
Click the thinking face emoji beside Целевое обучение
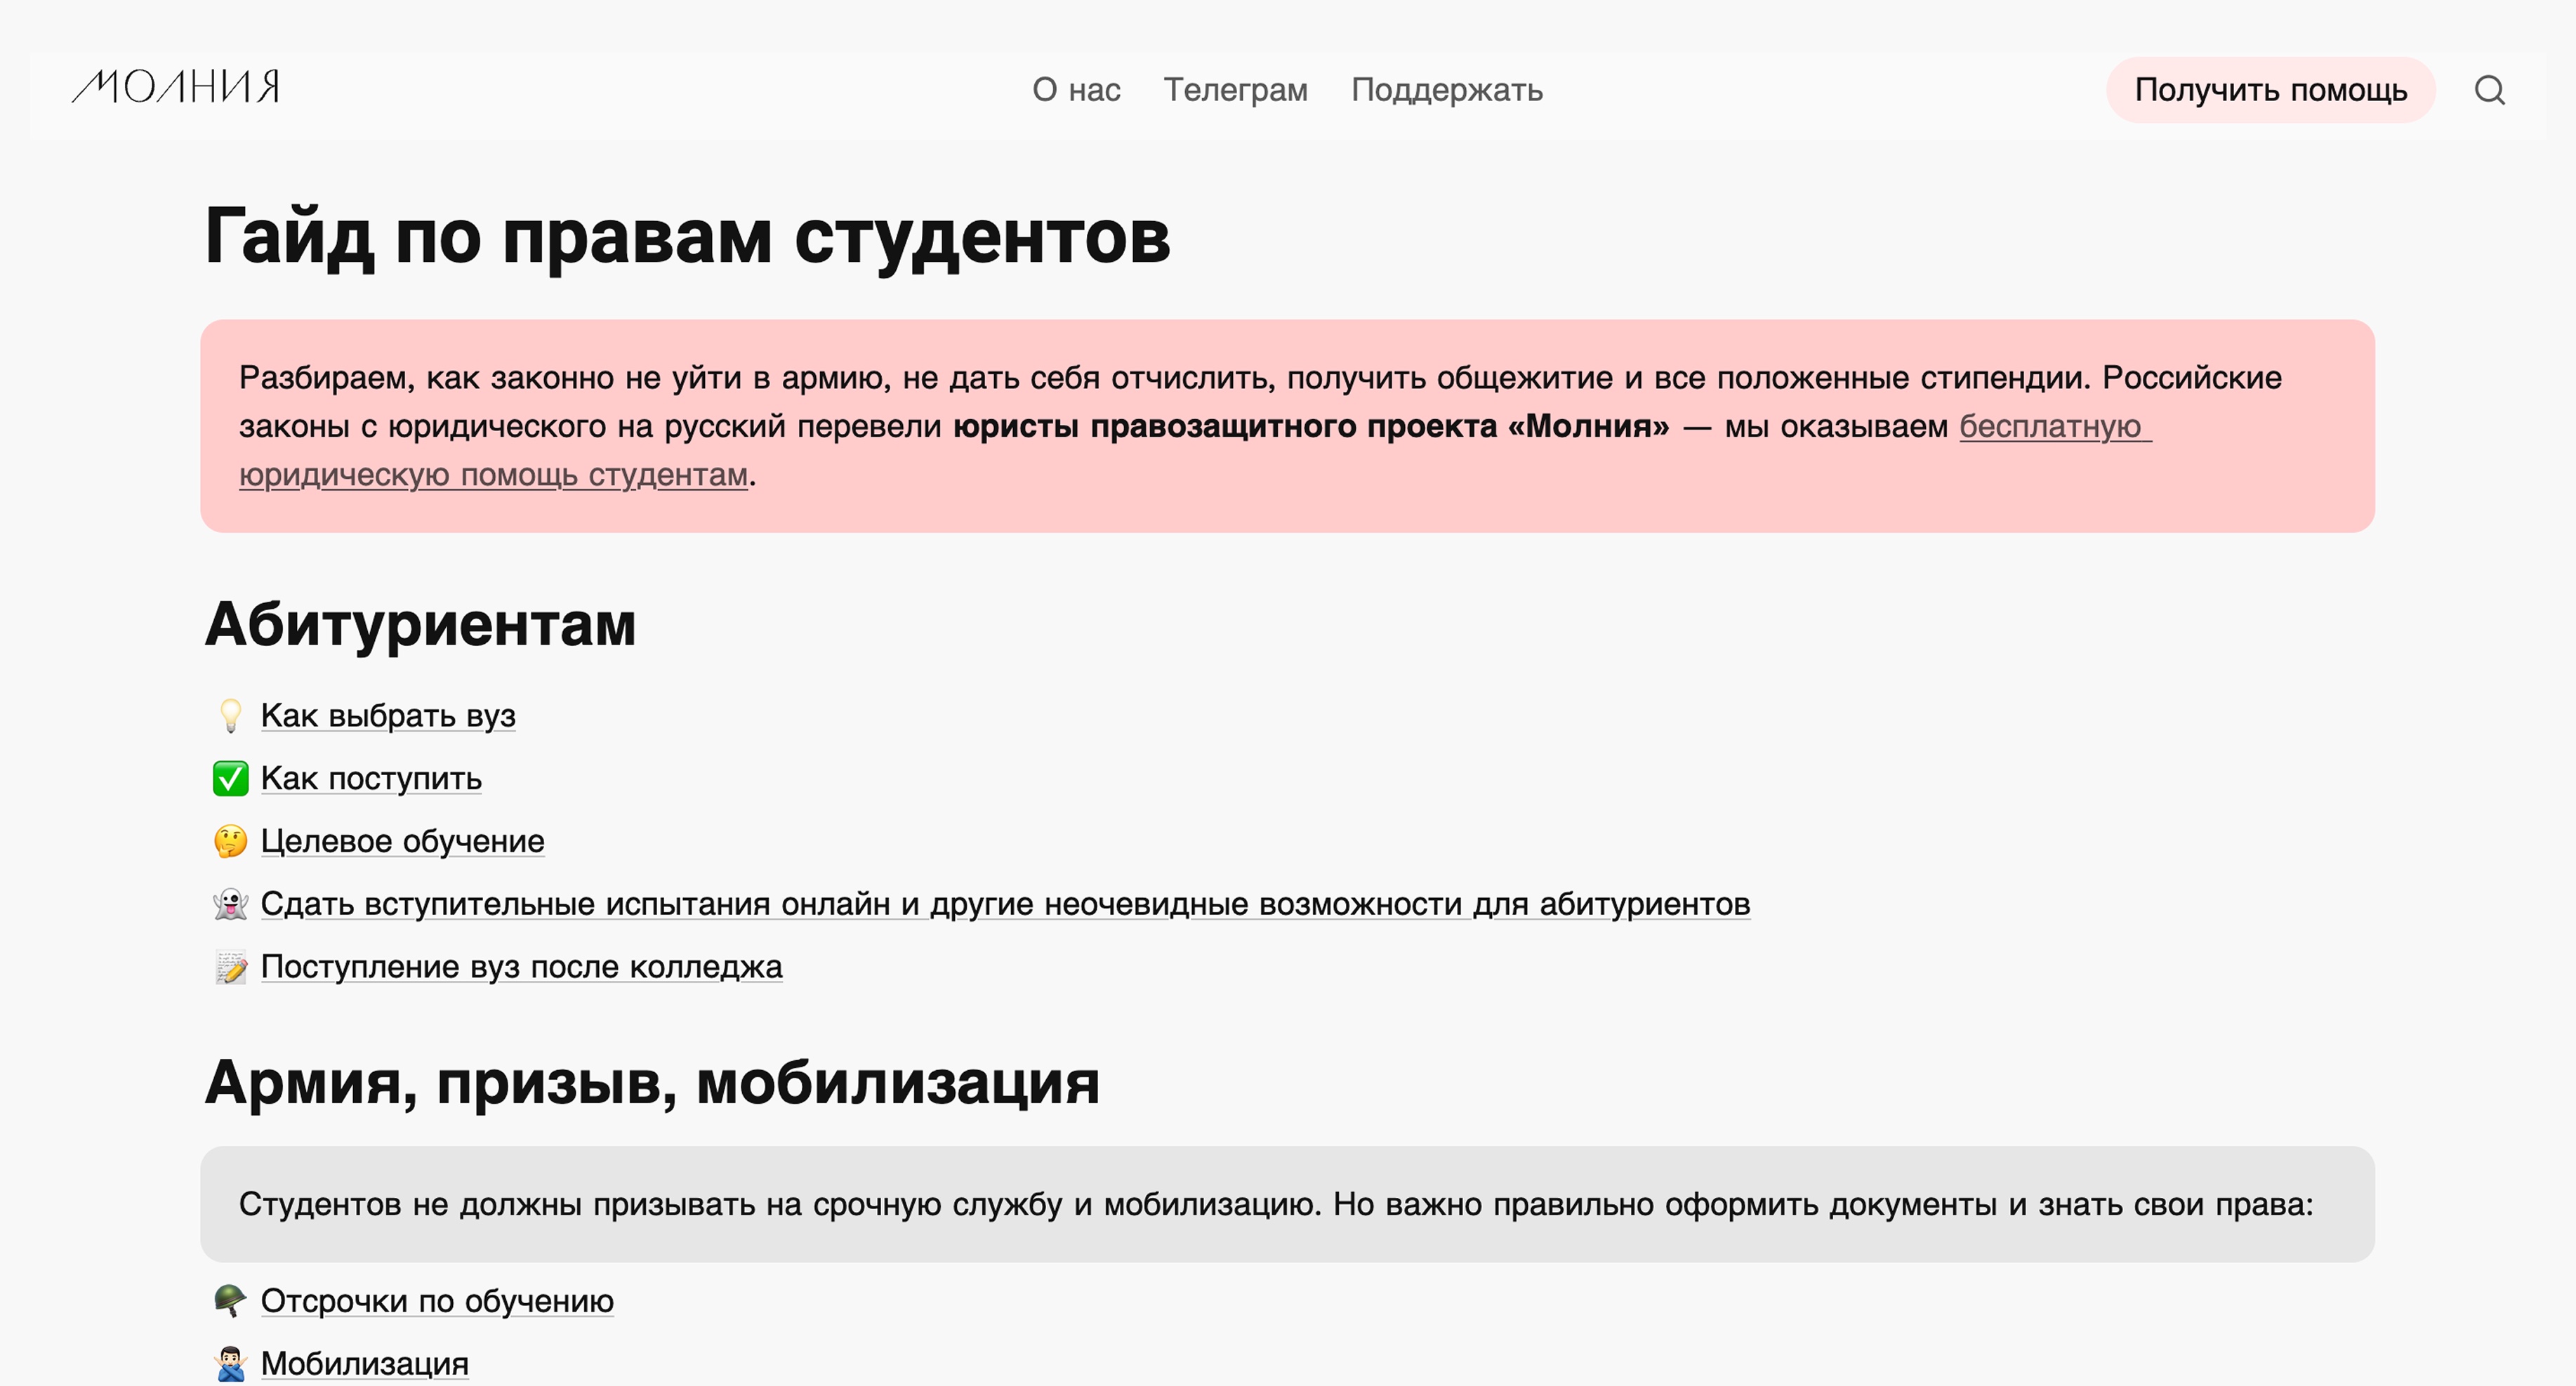click(x=230, y=842)
